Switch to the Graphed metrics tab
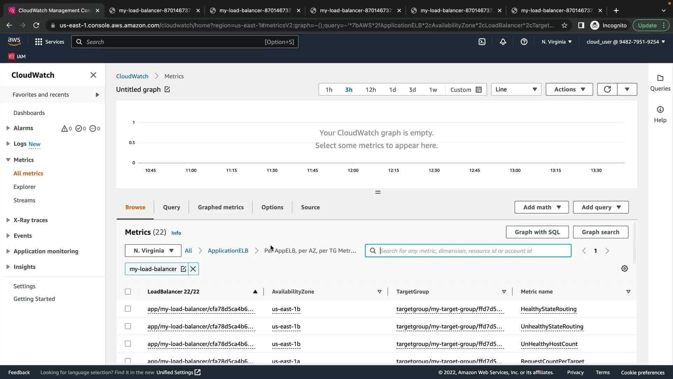The width and height of the screenshot is (673, 379). click(x=220, y=207)
